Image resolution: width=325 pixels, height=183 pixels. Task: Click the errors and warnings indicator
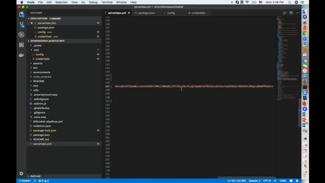44,181
